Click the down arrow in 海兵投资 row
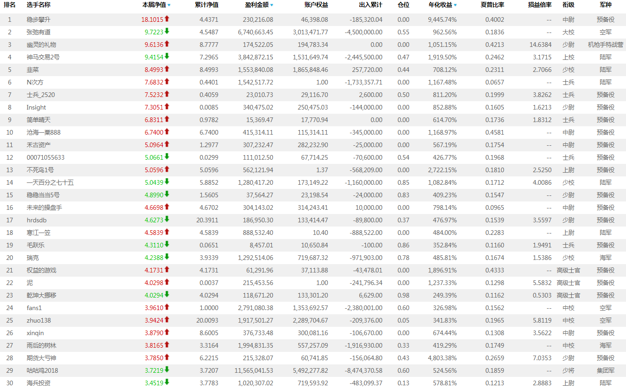Viewport: 626px width, 389px height. (167, 383)
